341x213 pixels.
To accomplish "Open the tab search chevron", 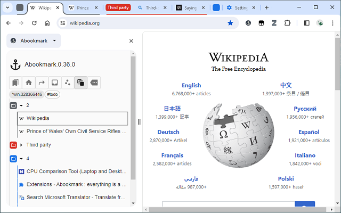I will click(x=7, y=7).
